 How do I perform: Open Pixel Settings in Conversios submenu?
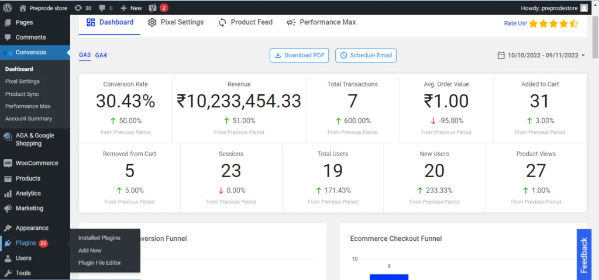tap(23, 81)
